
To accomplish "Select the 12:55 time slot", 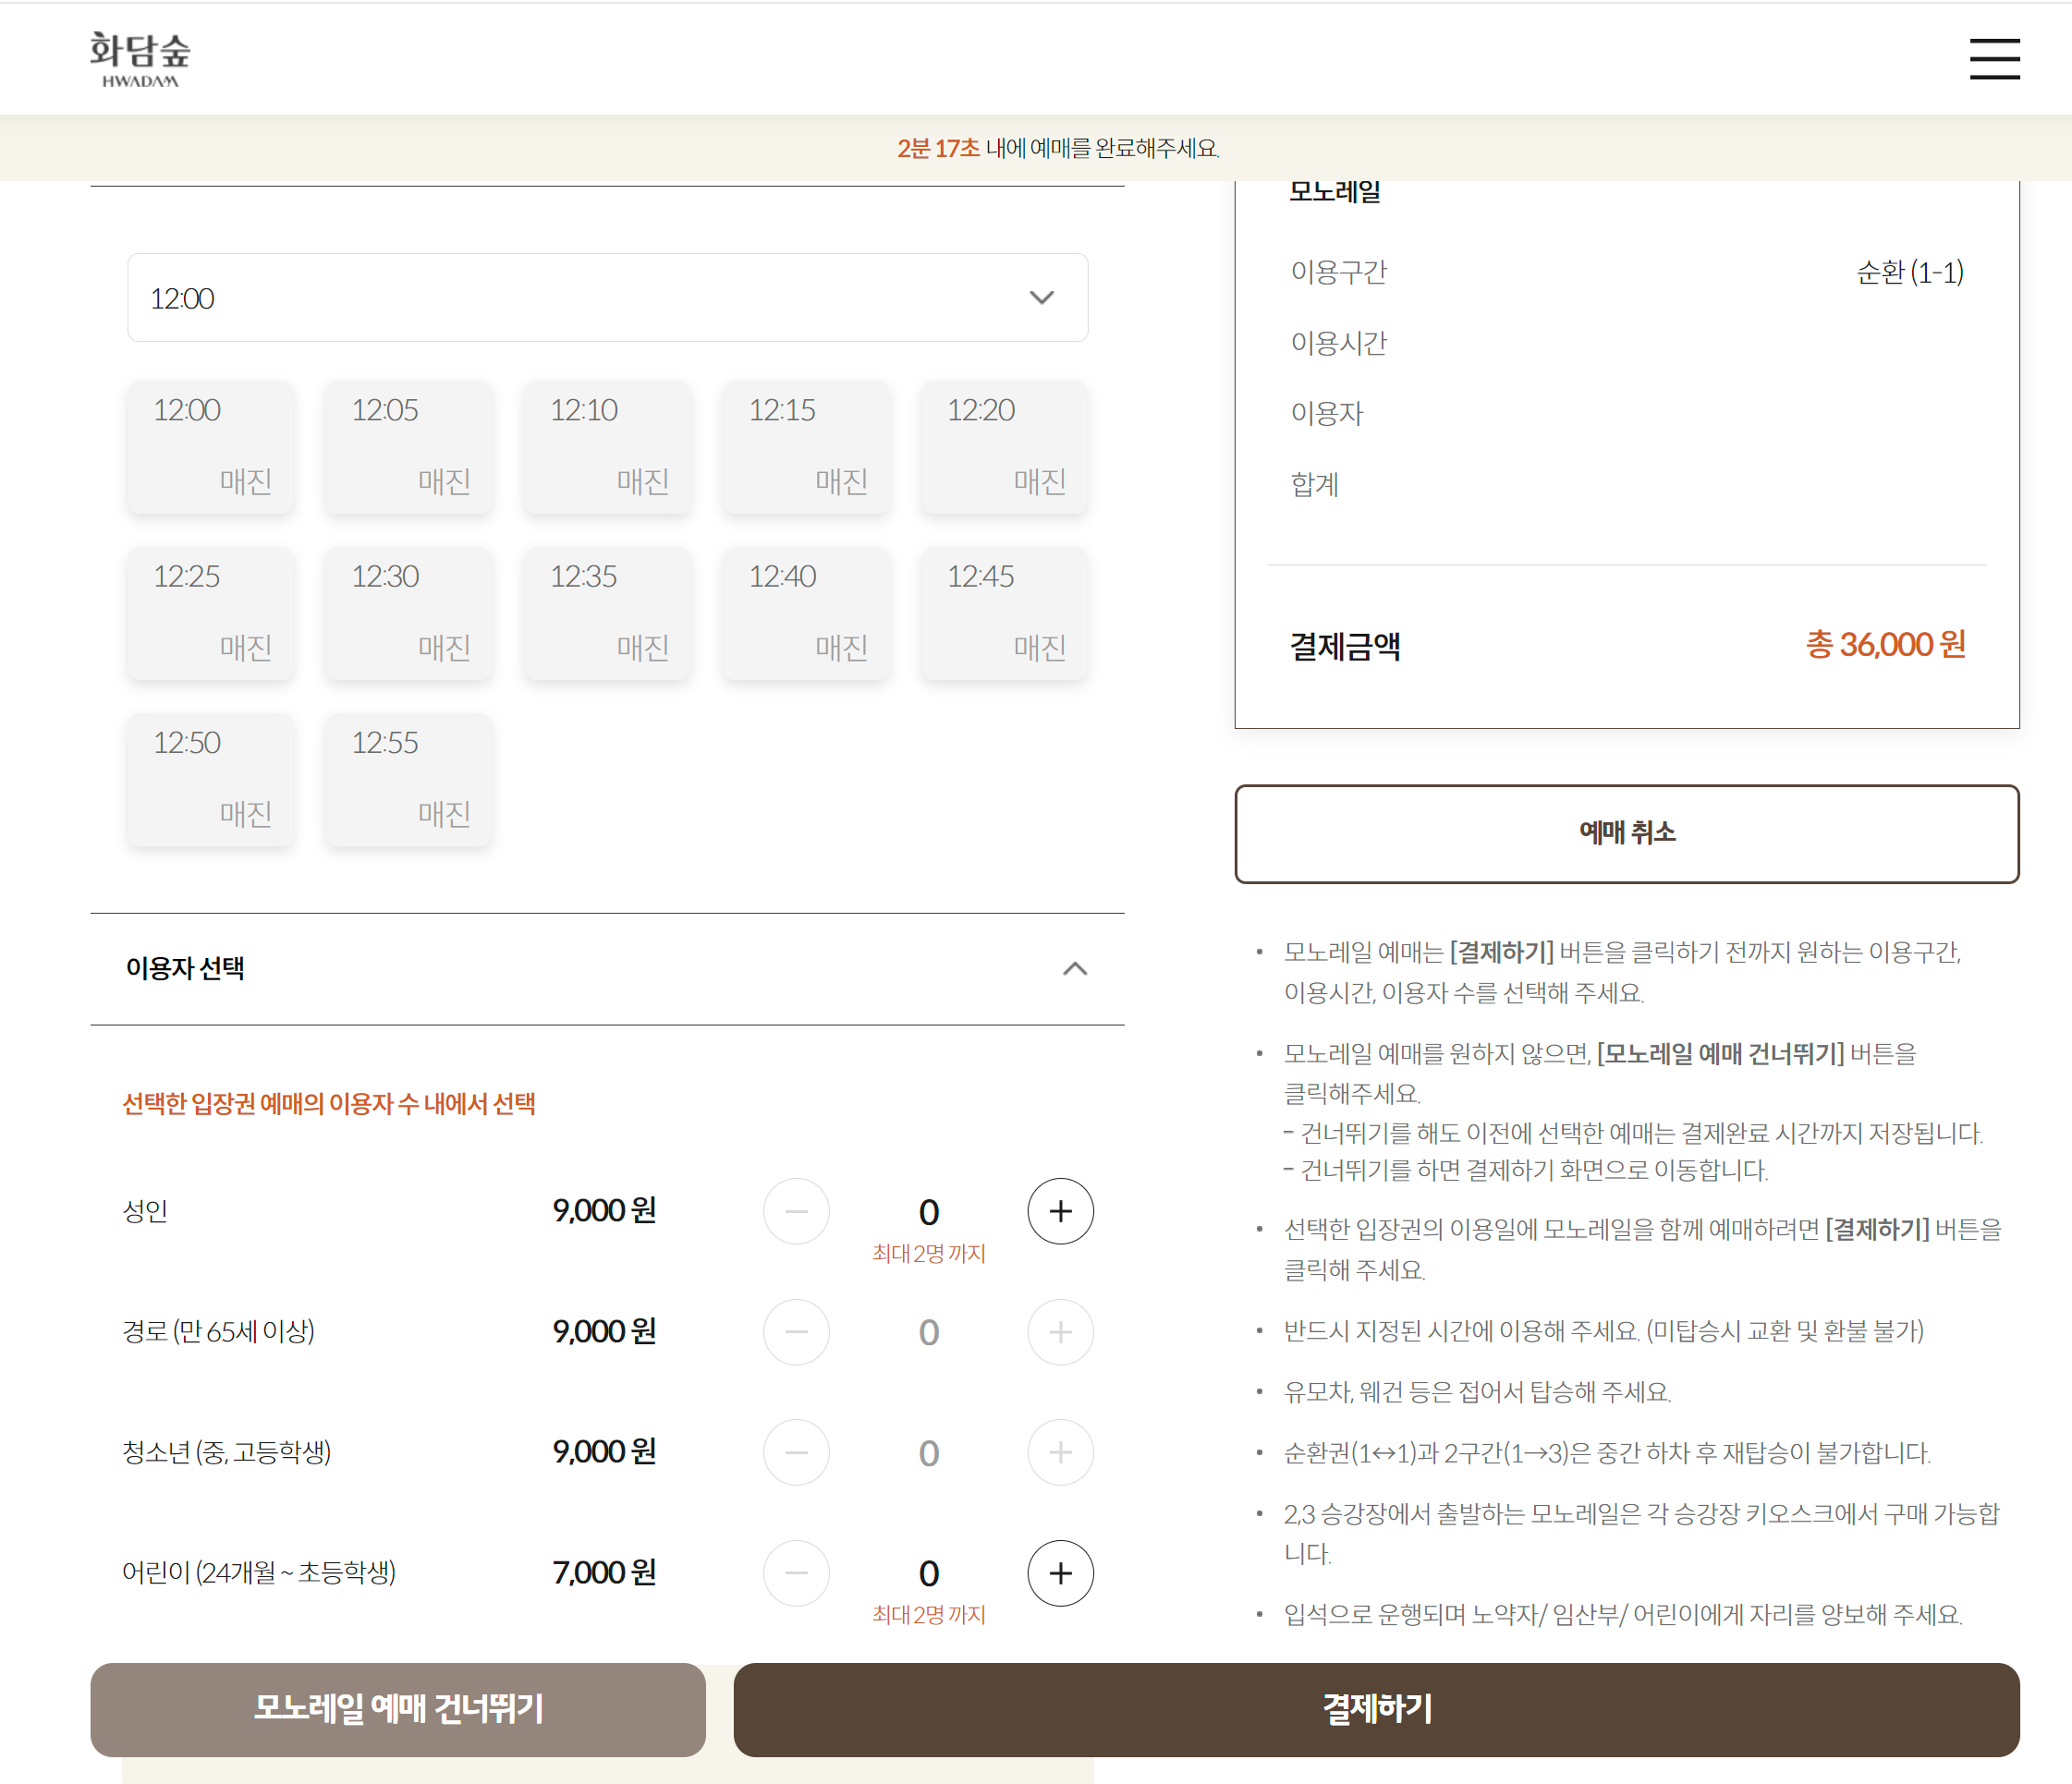I will click(x=409, y=780).
